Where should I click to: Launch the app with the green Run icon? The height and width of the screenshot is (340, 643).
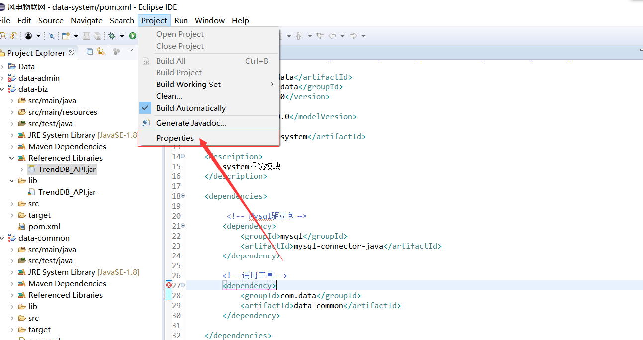point(132,36)
